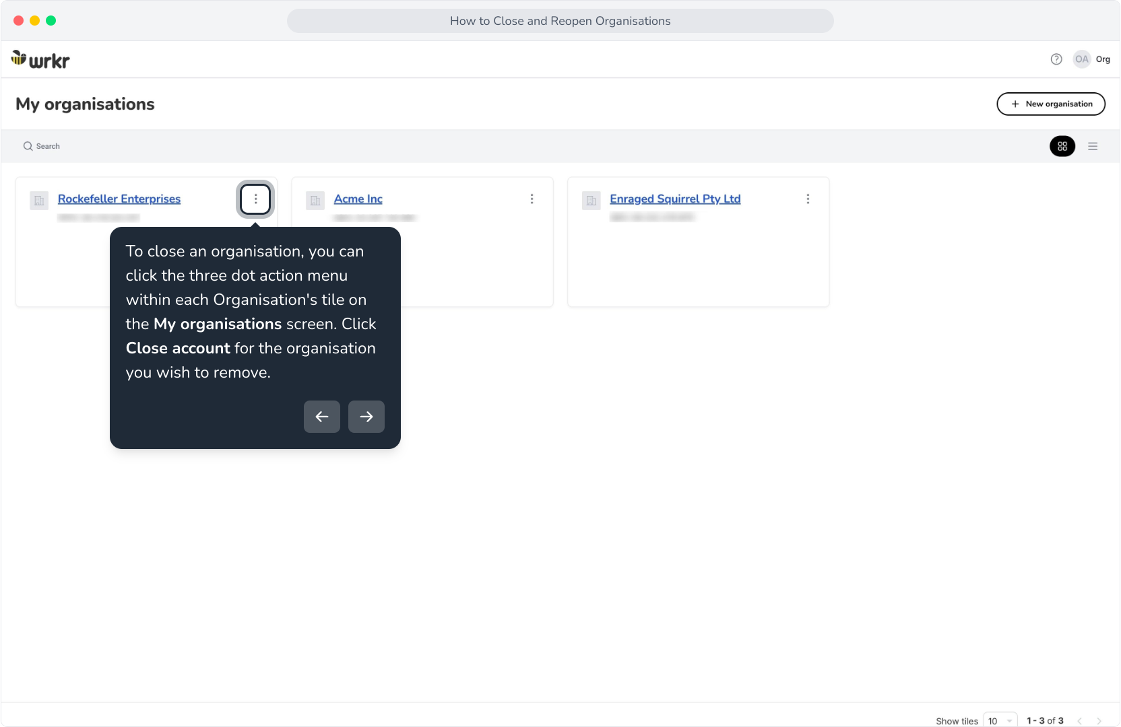This screenshot has width=1121, height=727.
Task: Click Acme Inc building icon
Action: click(x=315, y=201)
